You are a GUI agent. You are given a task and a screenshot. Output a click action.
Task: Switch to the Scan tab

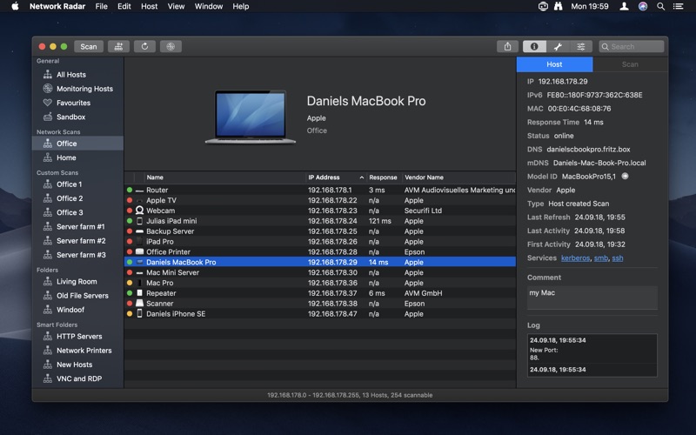pyautogui.click(x=630, y=64)
